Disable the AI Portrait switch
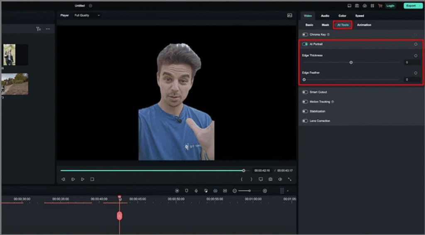The width and height of the screenshot is (425, 235). click(305, 44)
